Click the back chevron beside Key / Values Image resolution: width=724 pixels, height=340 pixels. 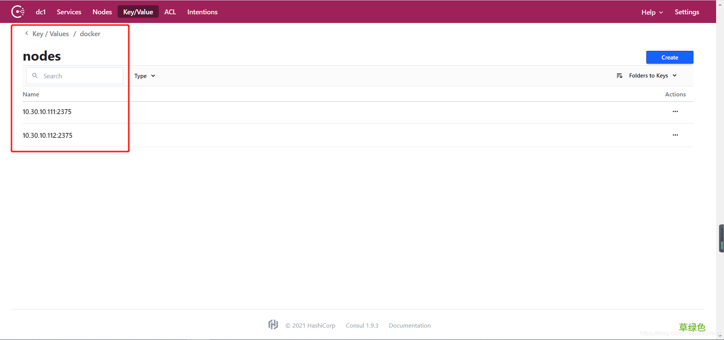(x=26, y=33)
